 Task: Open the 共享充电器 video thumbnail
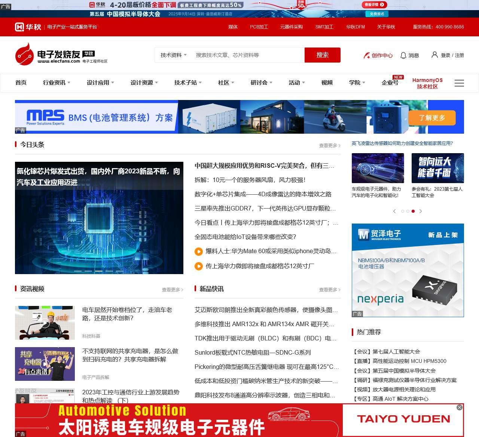click(x=45, y=364)
